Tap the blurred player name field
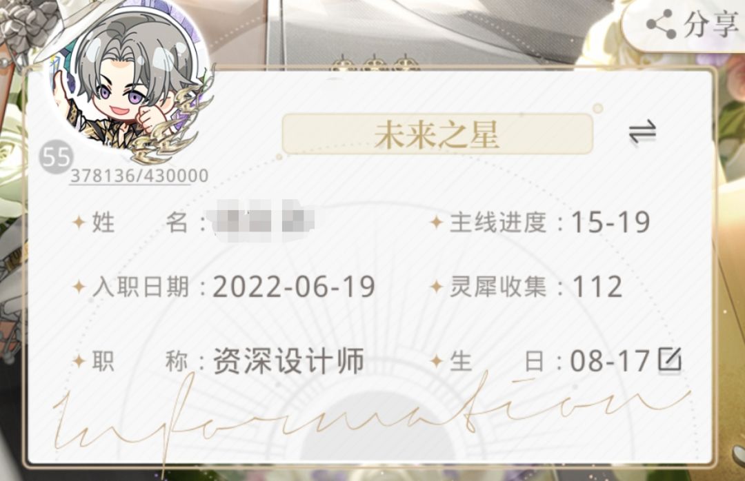This screenshot has height=481, width=745. pyautogui.click(x=262, y=221)
